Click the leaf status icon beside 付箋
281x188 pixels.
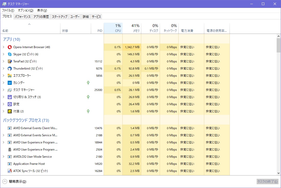click(88, 111)
